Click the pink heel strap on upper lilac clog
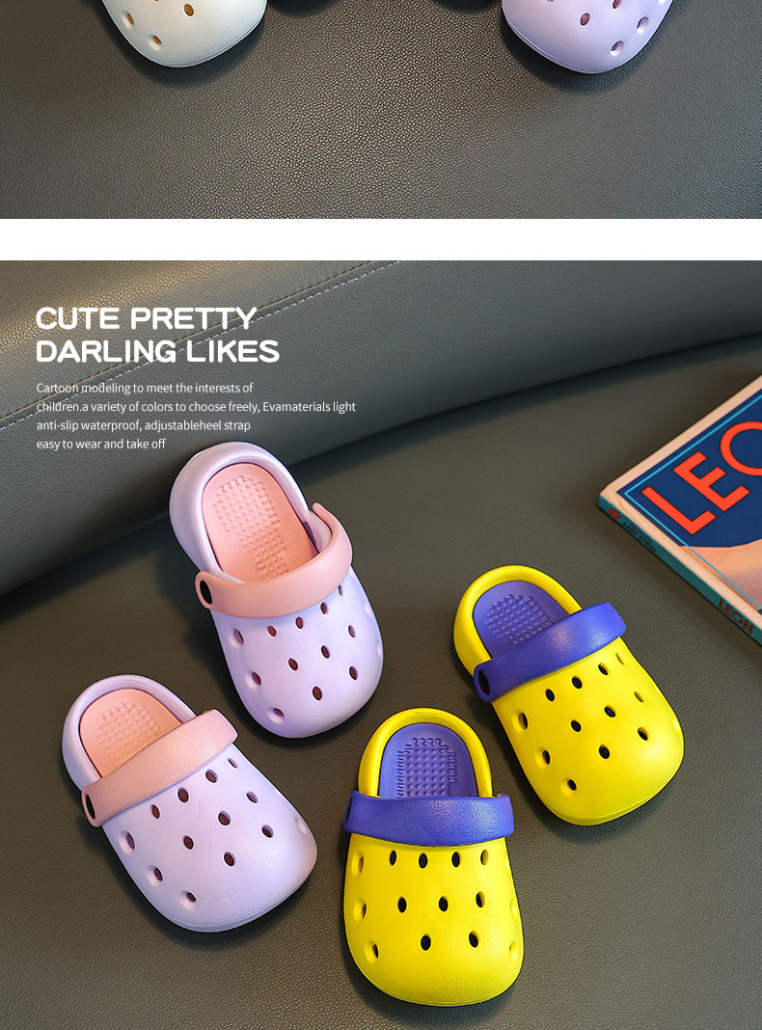Image resolution: width=762 pixels, height=1030 pixels. (276, 568)
